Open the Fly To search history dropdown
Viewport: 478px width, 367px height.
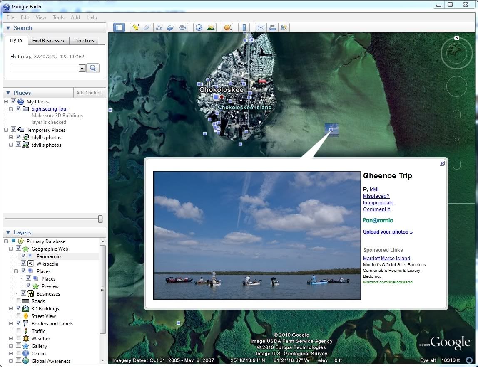pyautogui.click(x=82, y=68)
